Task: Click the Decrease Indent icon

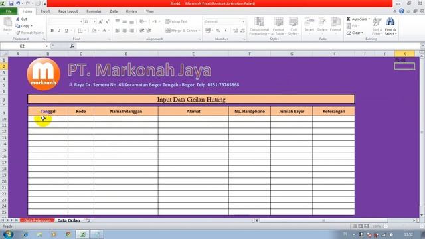Action: 141,31
